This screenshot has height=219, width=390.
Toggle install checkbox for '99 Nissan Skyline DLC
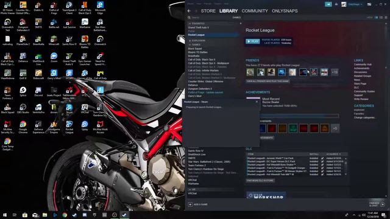coord(322,171)
